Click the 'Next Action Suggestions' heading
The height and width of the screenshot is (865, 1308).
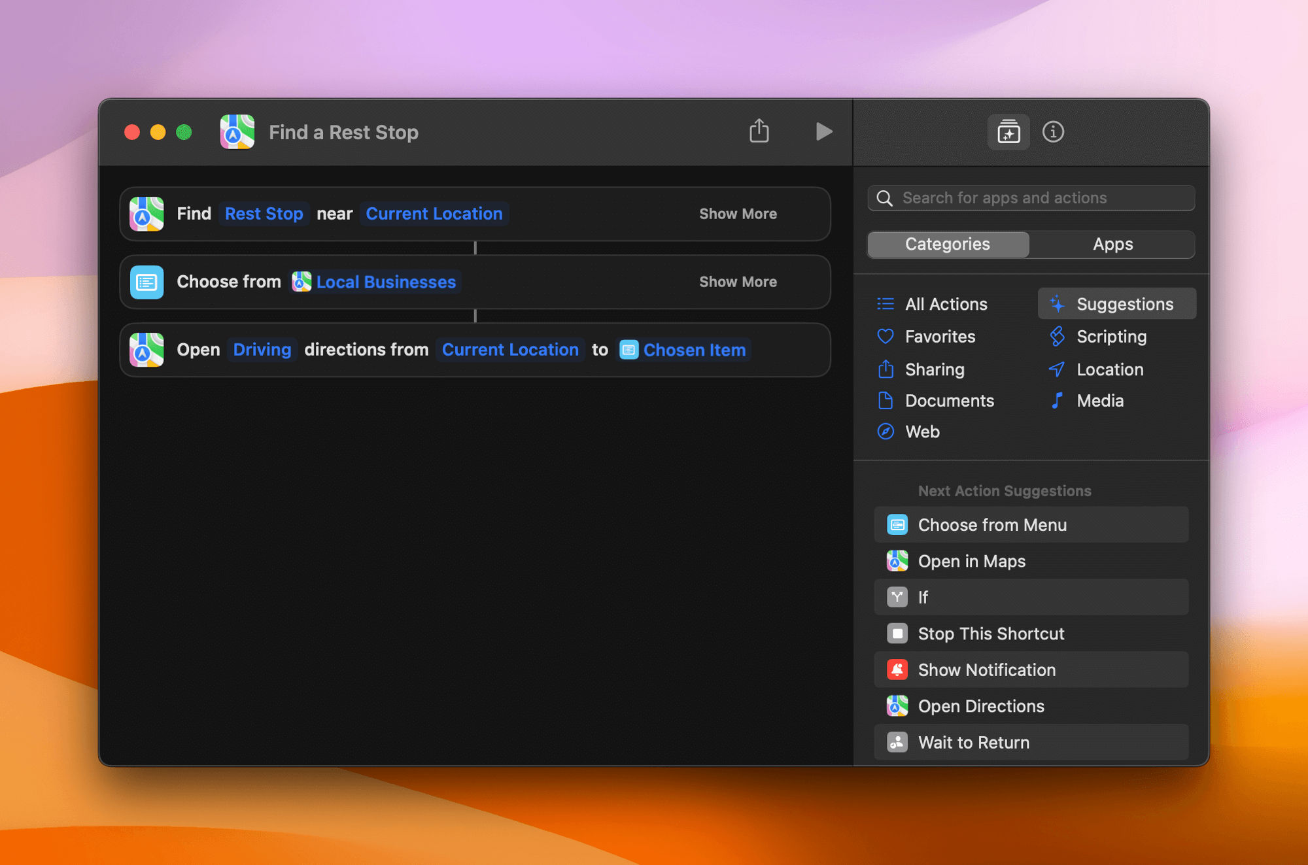point(1005,491)
